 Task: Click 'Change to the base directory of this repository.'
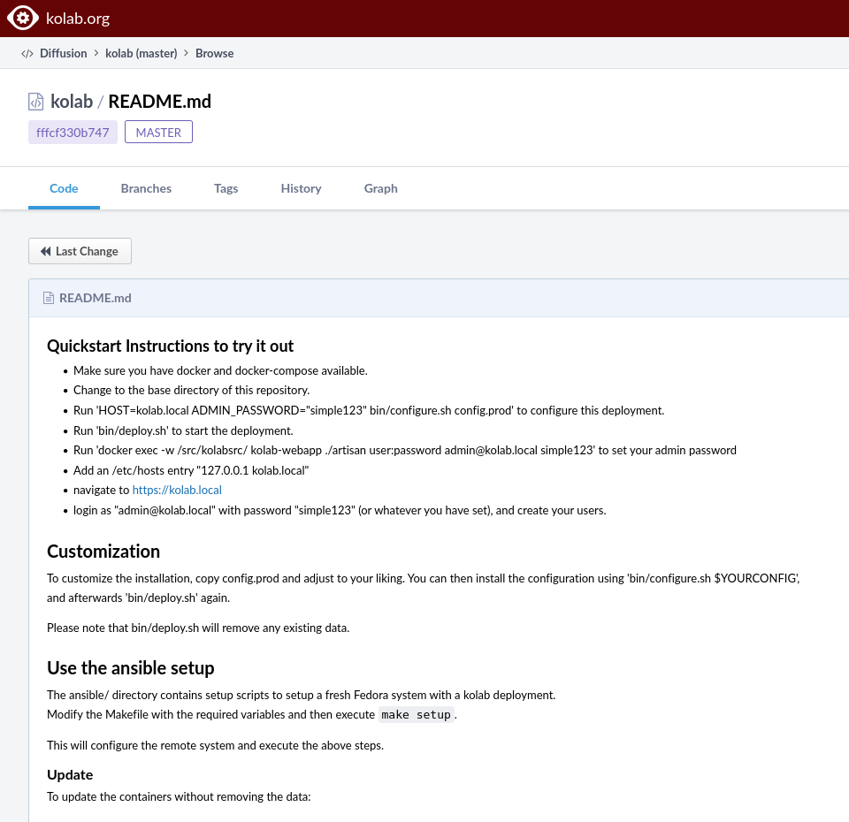click(x=191, y=390)
